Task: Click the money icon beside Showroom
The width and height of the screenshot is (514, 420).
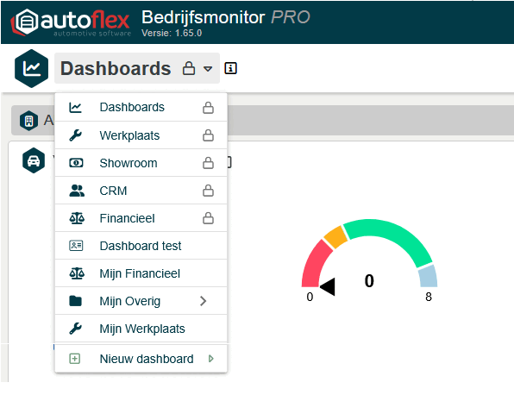Action: 76,163
